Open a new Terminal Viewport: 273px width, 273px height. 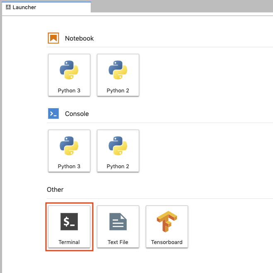tap(69, 227)
